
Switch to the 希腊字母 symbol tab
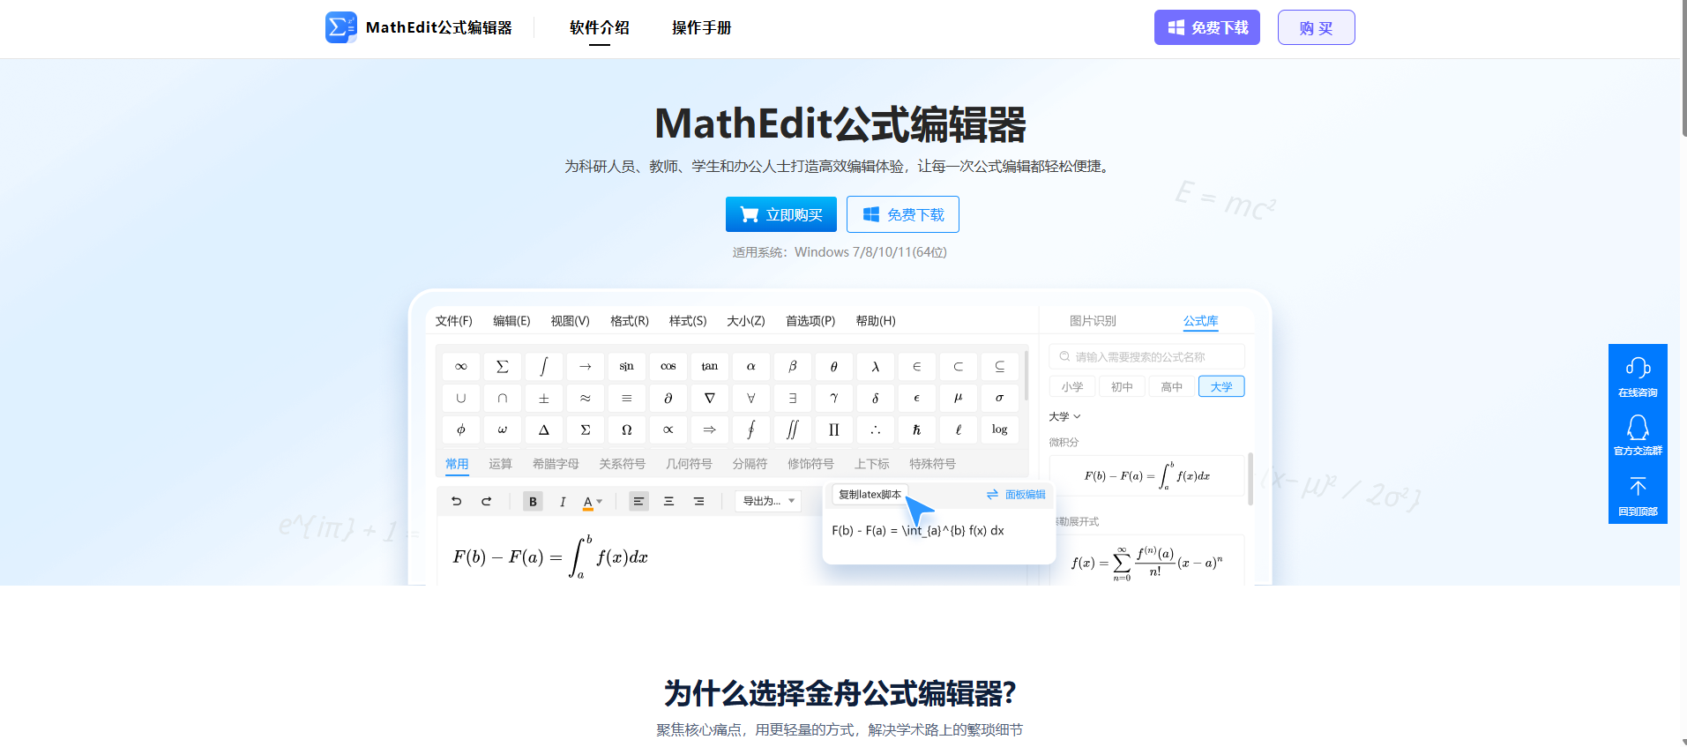click(x=556, y=464)
